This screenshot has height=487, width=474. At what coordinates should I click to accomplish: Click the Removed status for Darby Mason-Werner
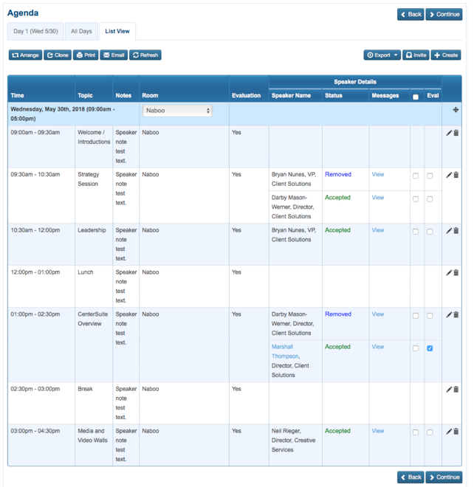point(338,314)
